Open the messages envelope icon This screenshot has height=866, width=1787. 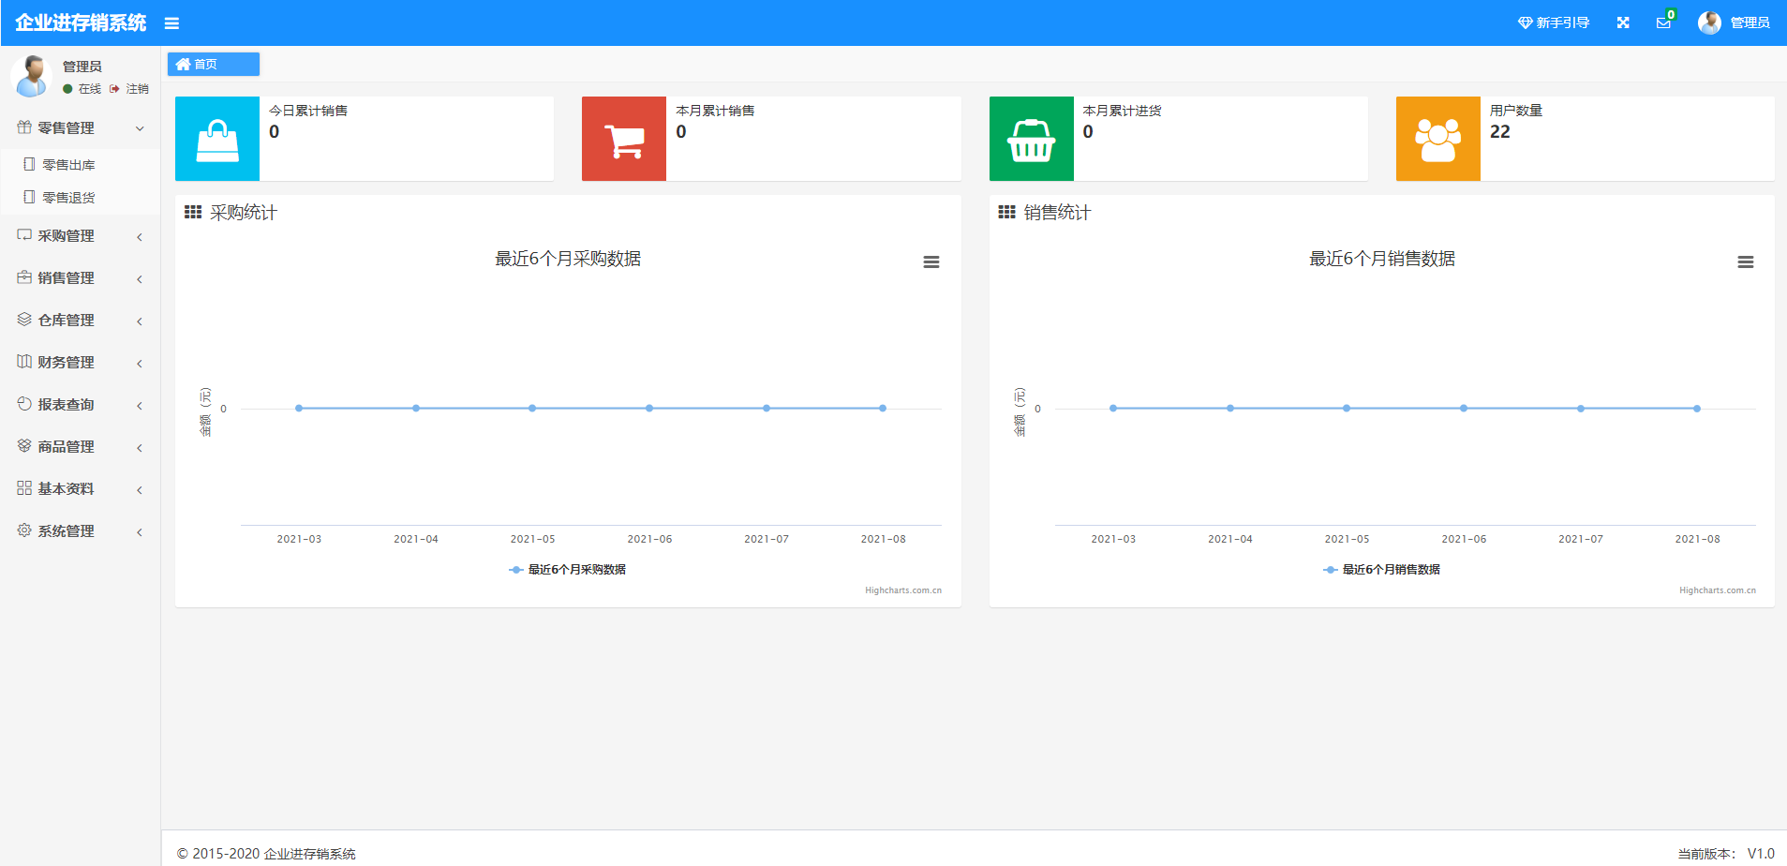[1663, 22]
